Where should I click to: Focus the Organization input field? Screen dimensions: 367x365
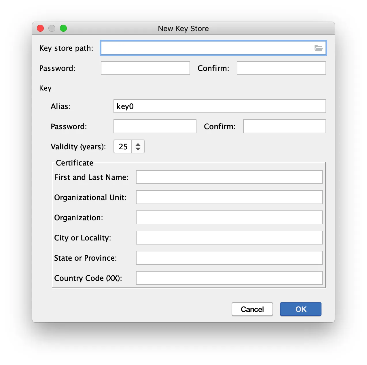(229, 217)
